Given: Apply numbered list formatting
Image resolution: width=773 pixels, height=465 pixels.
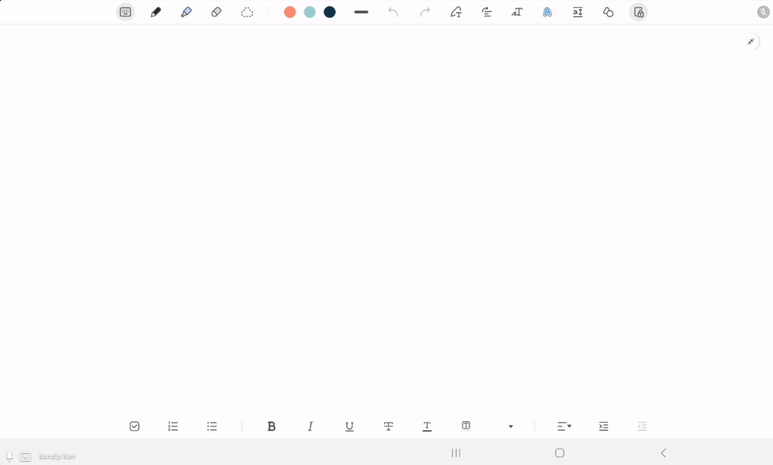Looking at the screenshot, I should (x=173, y=426).
